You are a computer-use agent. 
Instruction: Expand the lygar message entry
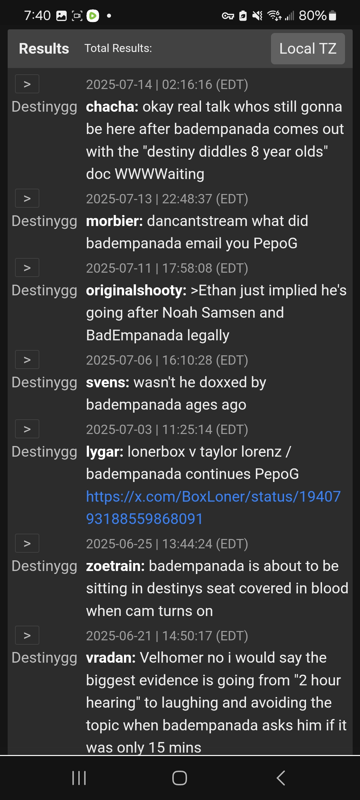tap(27, 429)
